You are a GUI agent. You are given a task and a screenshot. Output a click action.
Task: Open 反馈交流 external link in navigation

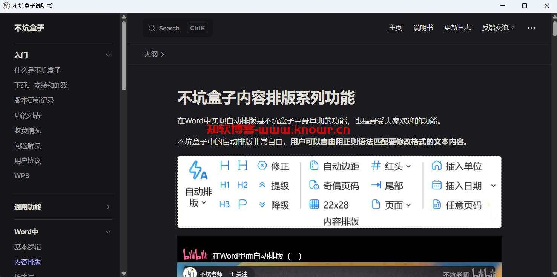point(498,28)
